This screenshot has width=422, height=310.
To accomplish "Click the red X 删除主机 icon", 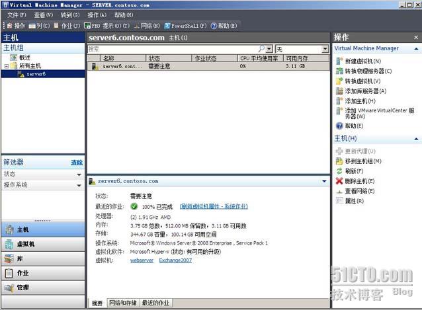I will point(339,181).
